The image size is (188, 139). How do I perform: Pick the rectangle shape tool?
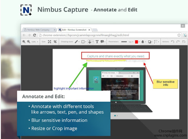pyautogui.click(x=83, y=42)
